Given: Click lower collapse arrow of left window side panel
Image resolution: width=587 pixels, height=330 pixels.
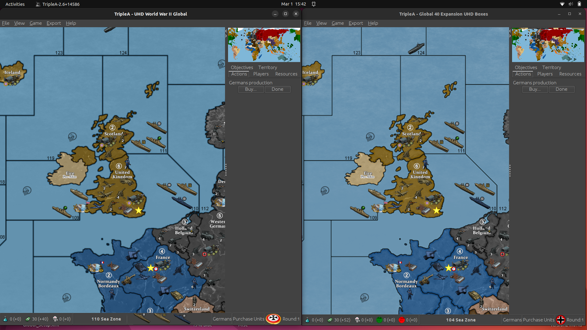Looking at the screenshot, I should [226, 36].
